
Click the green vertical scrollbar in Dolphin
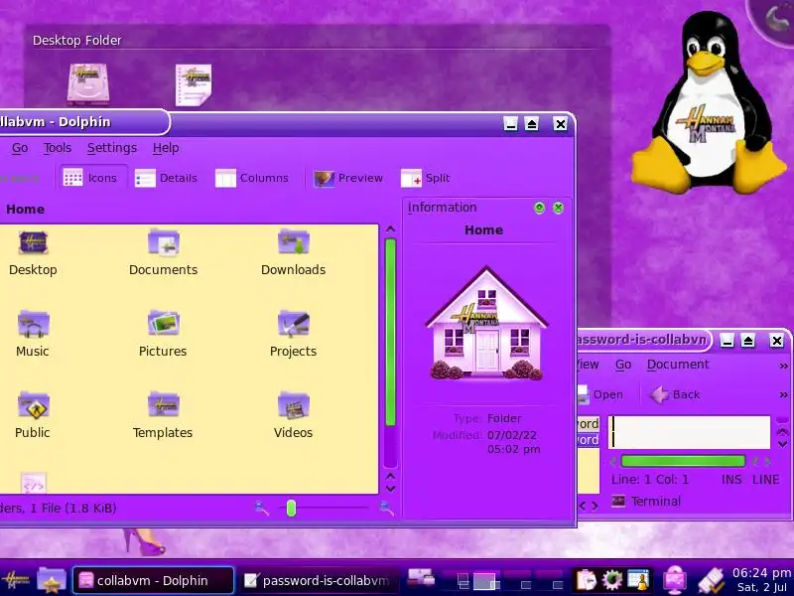pos(390,332)
